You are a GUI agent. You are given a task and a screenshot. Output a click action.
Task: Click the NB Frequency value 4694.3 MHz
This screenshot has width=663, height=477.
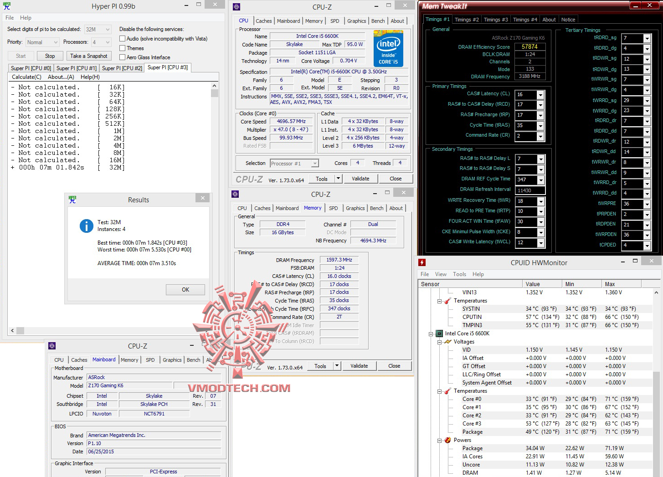tap(373, 241)
